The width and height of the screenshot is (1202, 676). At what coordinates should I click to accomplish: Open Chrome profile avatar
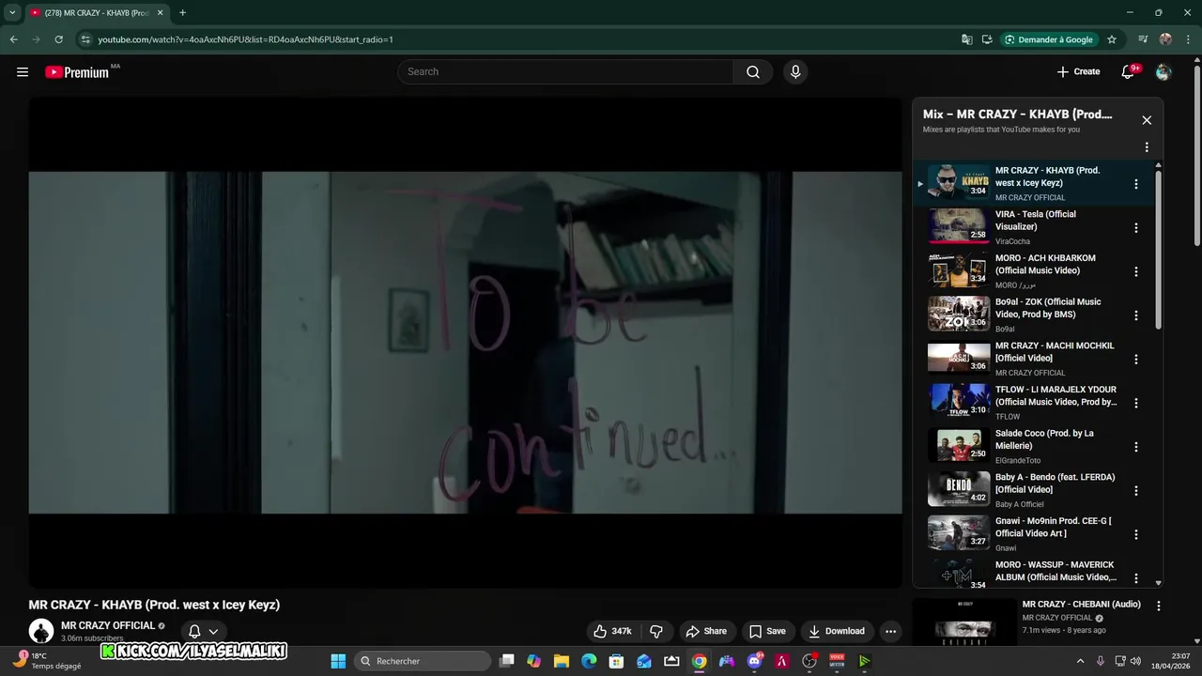click(x=1165, y=39)
